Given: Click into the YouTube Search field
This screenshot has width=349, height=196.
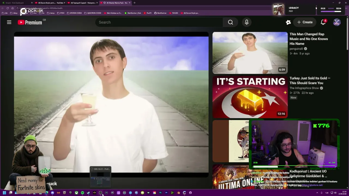Looking at the screenshot, I should 159,22.
